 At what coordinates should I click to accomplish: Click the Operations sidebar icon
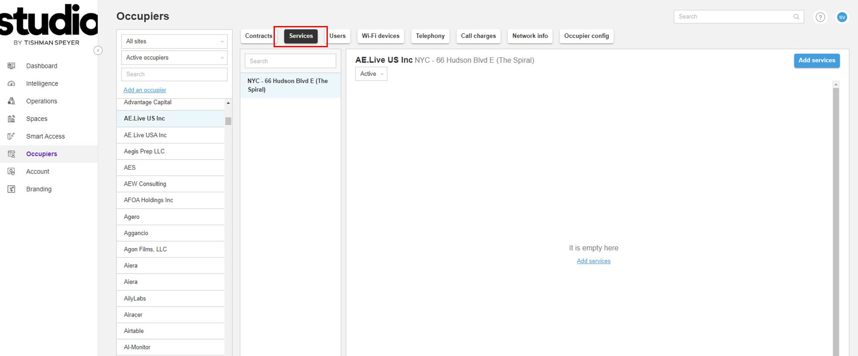click(12, 101)
